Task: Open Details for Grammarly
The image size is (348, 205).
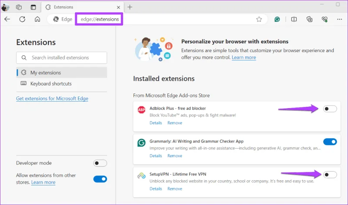Action: [156, 156]
